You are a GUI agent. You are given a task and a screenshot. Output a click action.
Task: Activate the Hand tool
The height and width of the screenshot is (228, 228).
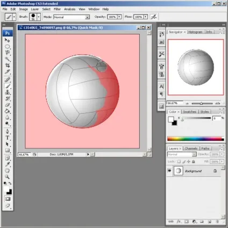pyautogui.click(x=8, y=170)
